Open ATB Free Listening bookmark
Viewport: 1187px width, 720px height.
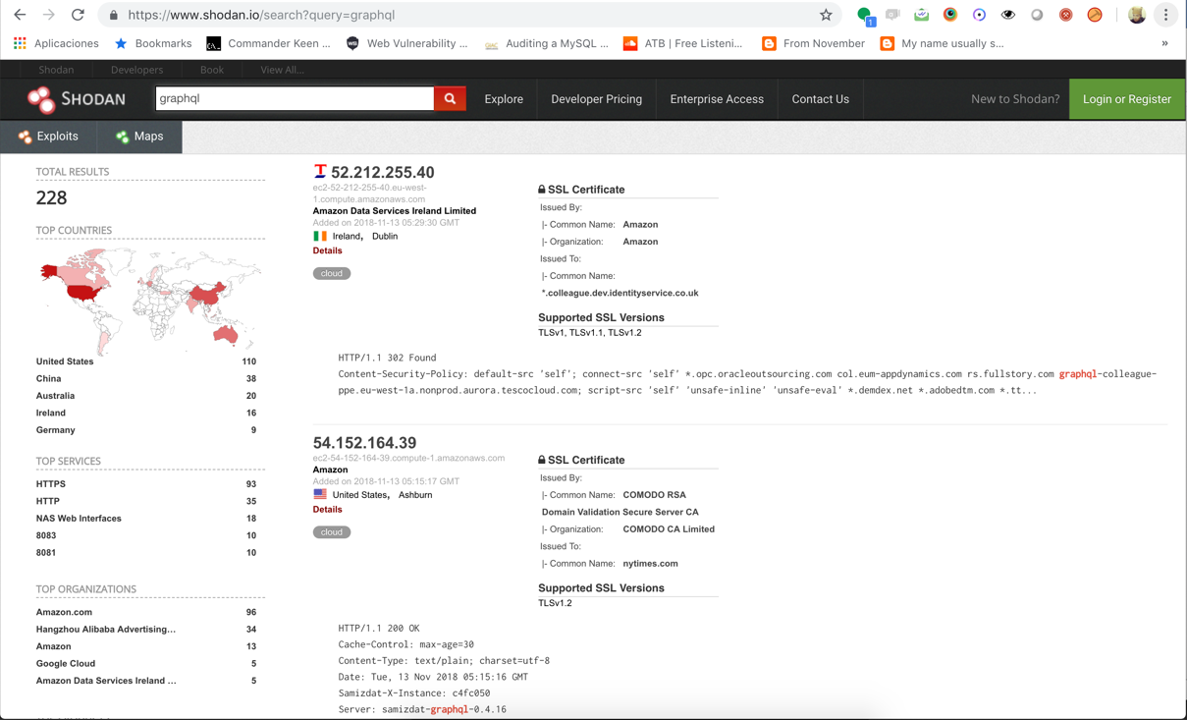tap(683, 43)
